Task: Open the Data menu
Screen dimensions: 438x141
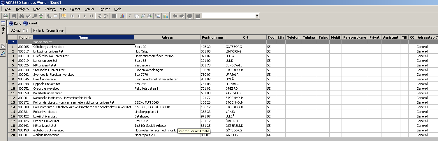Action: 37,9
